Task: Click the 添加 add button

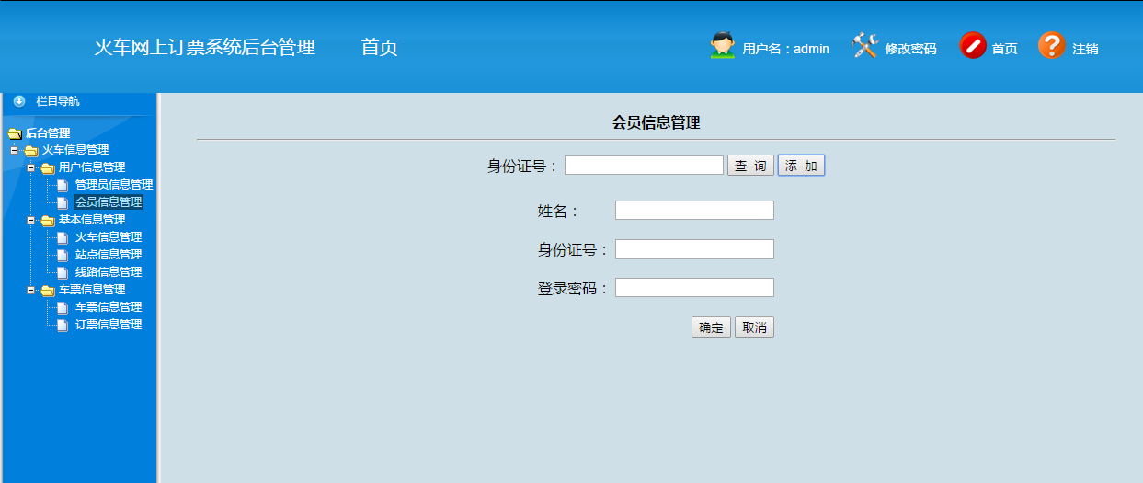Action: point(801,166)
